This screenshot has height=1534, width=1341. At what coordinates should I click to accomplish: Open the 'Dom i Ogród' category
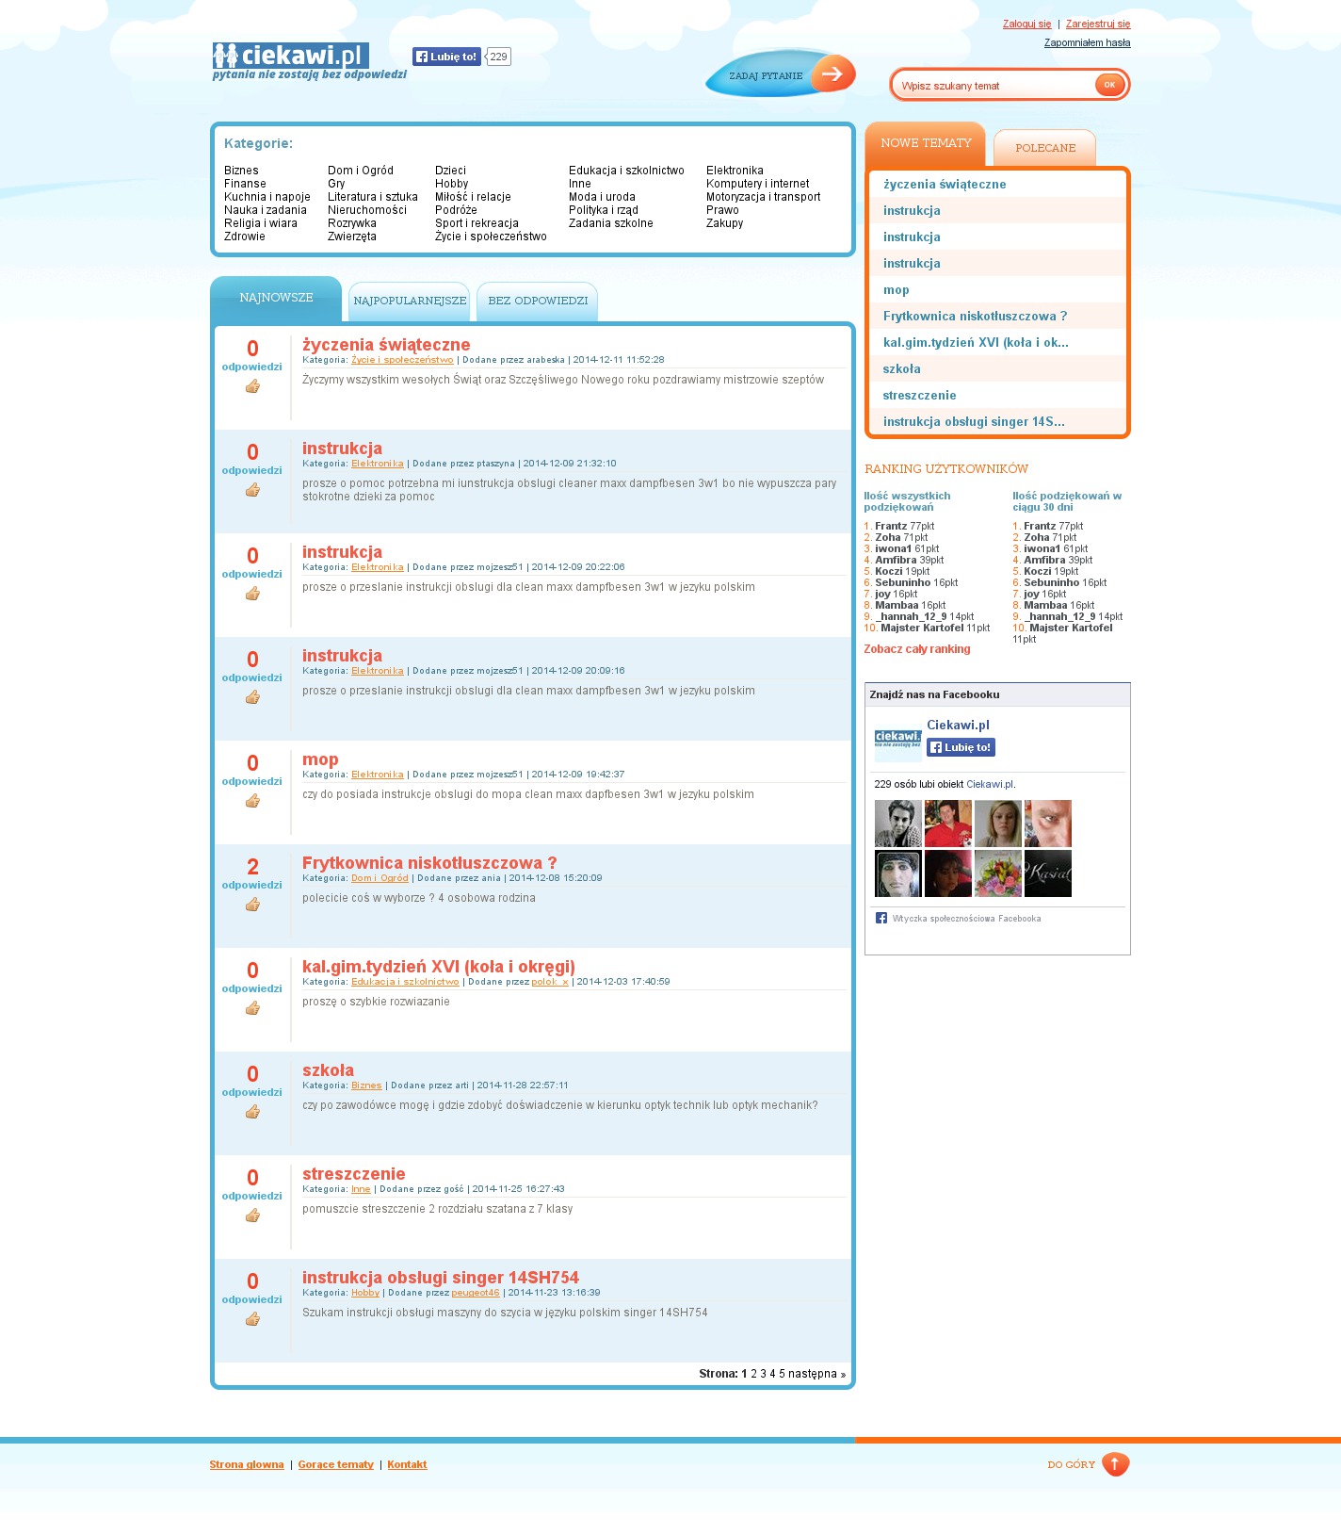(361, 171)
